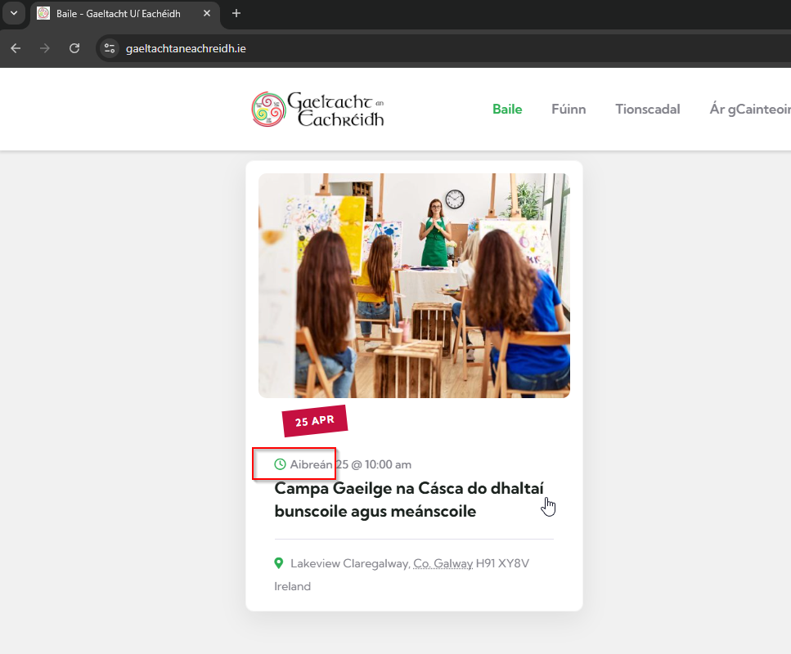Open the Campa Gaeilge na Cásca event title

(x=408, y=499)
